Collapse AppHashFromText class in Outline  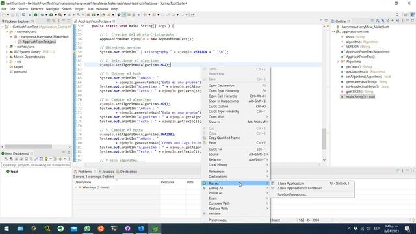(x=333, y=32)
